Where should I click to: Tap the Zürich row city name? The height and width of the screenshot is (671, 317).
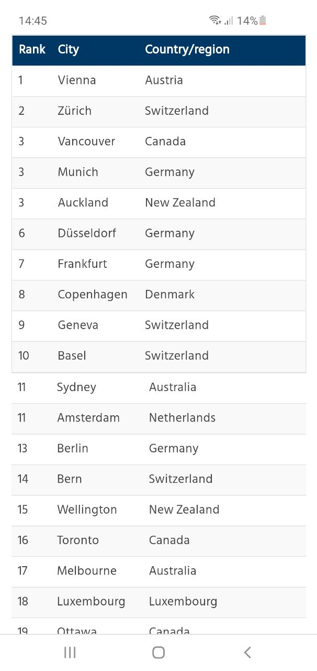(75, 111)
